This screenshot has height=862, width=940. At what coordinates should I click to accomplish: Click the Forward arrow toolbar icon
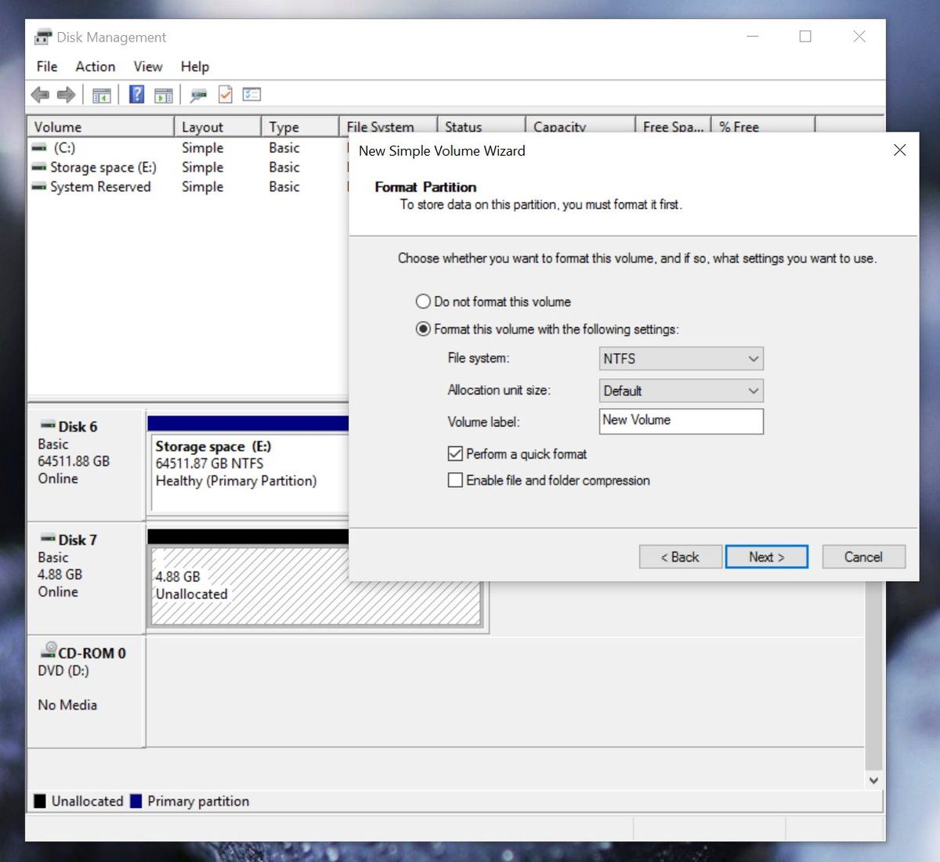[x=67, y=95]
